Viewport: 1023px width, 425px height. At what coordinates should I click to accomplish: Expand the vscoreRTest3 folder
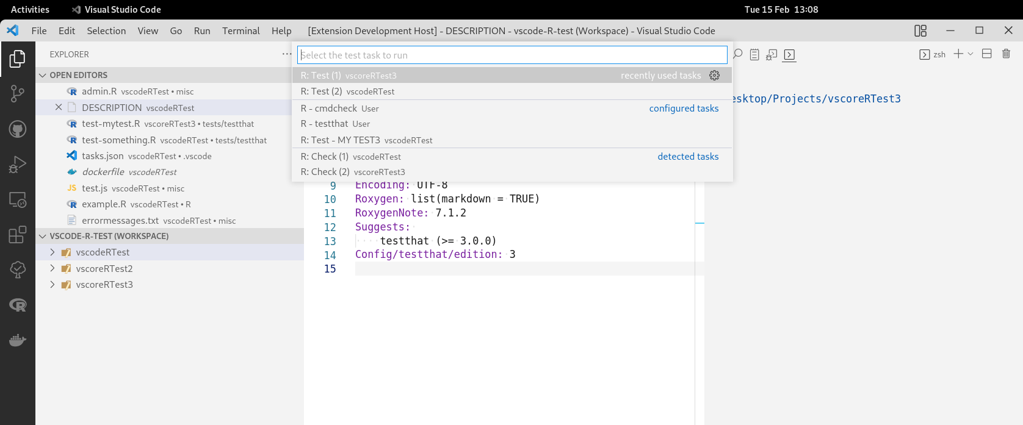(x=52, y=284)
